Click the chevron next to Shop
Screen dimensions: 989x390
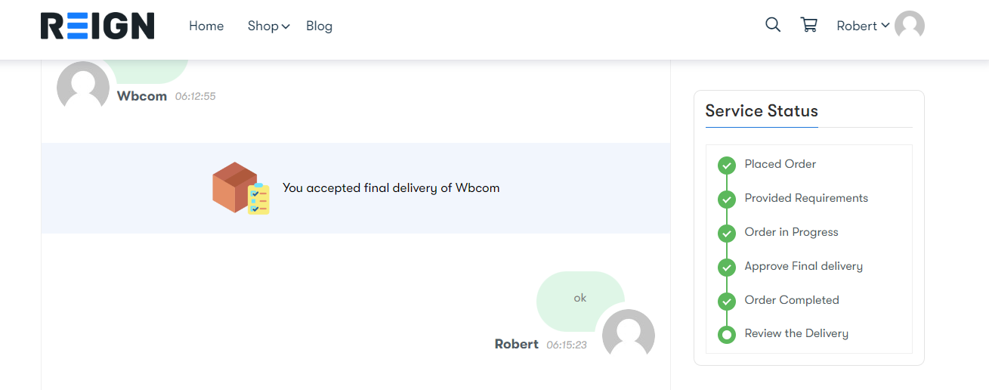click(x=286, y=26)
